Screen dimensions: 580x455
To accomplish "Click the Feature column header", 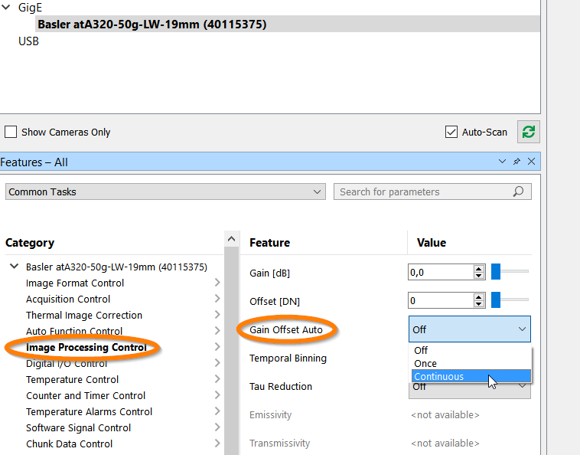I will pos(269,243).
